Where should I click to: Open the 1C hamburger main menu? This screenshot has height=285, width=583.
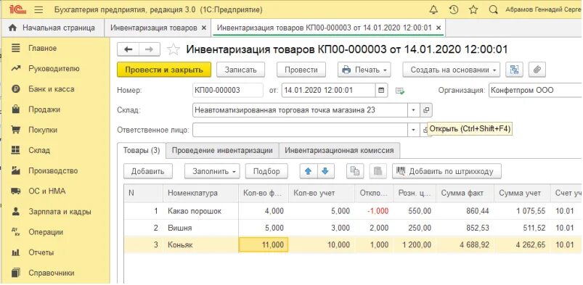[x=38, y=10]
